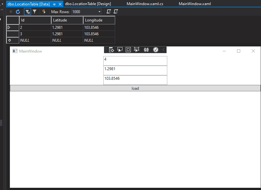Click the second script-to-file icon
Screen dimensions: 261x190
pos(116,12)
